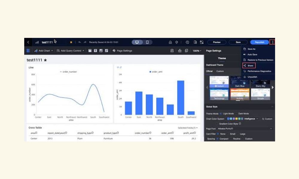Open the Page Font dropdown
Screen dimensions: 299x179
(245, 129)
